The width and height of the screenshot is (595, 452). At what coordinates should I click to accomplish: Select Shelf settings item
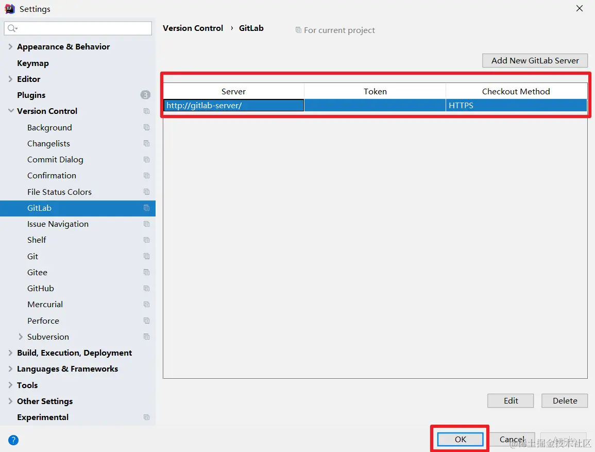point(37,240)
